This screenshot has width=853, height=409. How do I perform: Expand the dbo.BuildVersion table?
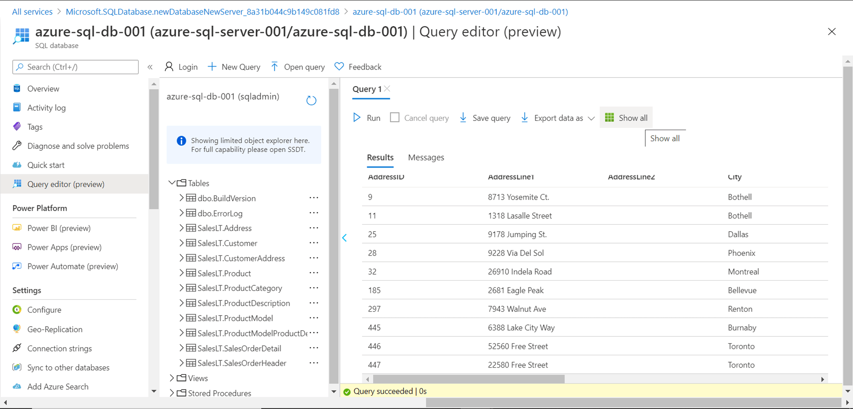181,198
